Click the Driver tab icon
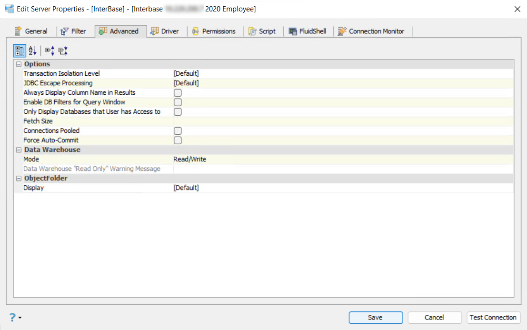The width and height of the screenshot is (527, 330). (154, 31)
